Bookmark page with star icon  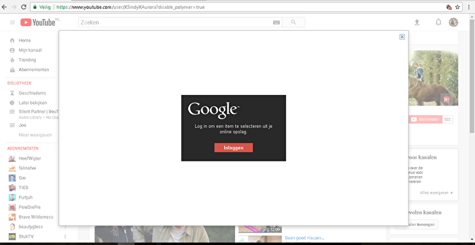pyautogui.click(x=458, y=8)
